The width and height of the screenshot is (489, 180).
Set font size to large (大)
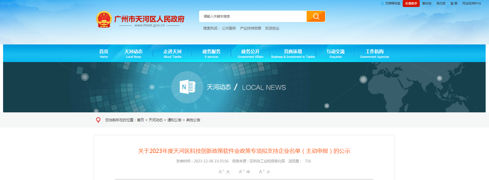pyautogui.click(x=224, y=172)
